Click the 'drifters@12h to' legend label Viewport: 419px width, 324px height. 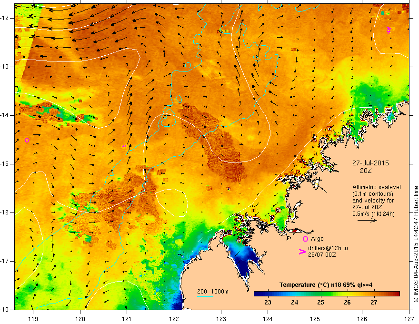pos(328,248)
